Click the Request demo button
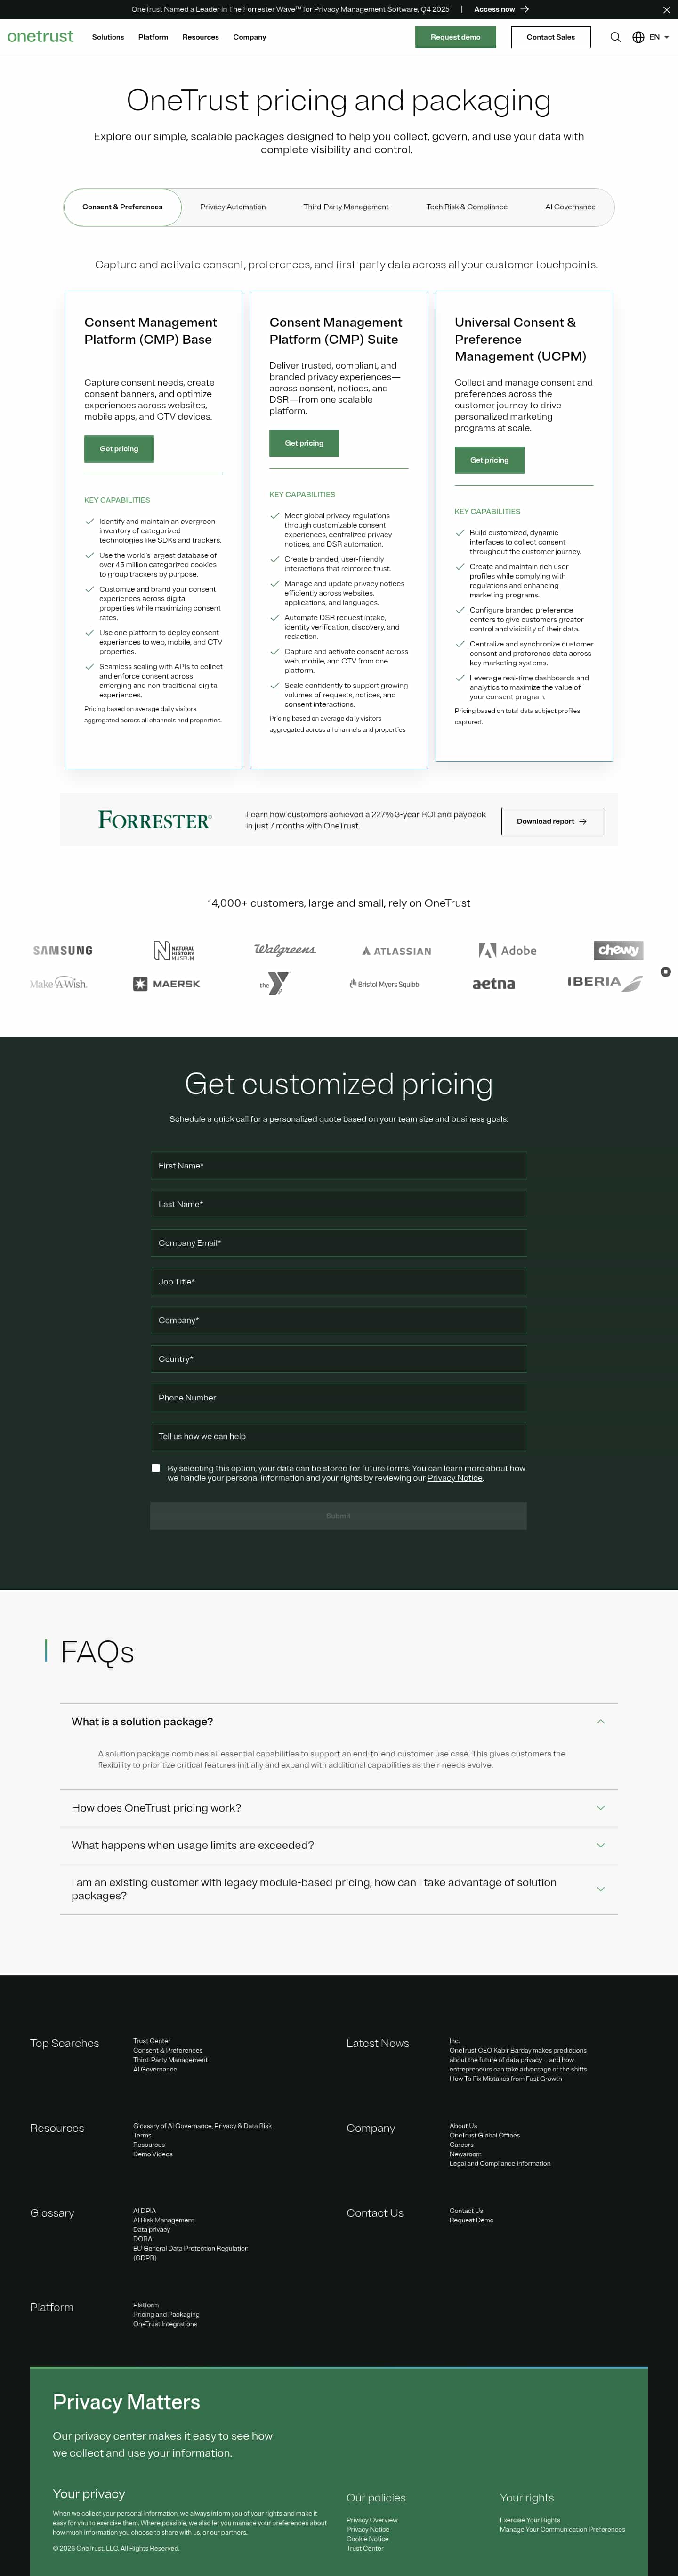Viewport: 678px width, 2576px height. coord(455,37)
